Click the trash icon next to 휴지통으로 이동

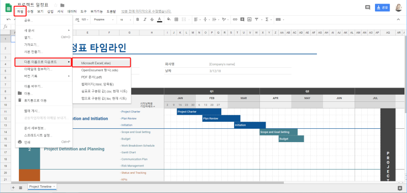click(20, 100)
